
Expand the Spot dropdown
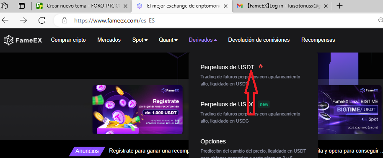pos(140,40)
